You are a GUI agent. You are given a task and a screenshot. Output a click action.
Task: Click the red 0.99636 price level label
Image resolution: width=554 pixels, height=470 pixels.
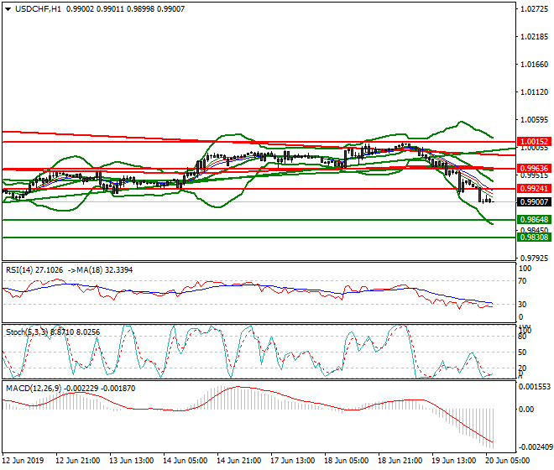pos(534,168)
